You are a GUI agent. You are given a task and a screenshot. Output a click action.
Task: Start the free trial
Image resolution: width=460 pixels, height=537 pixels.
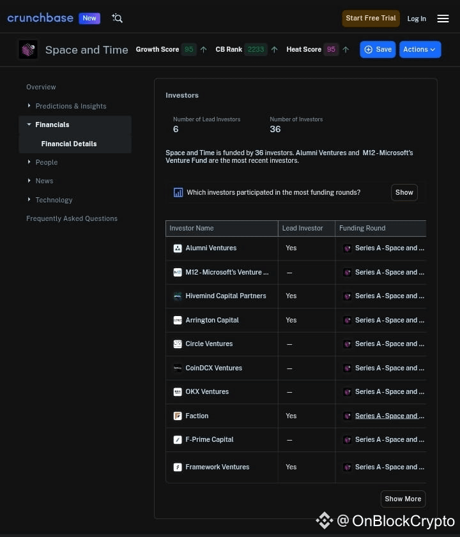[x=371, y=18]
